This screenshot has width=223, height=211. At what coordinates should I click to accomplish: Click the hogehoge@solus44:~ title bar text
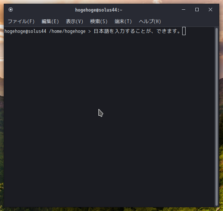[x=99, y=10]
